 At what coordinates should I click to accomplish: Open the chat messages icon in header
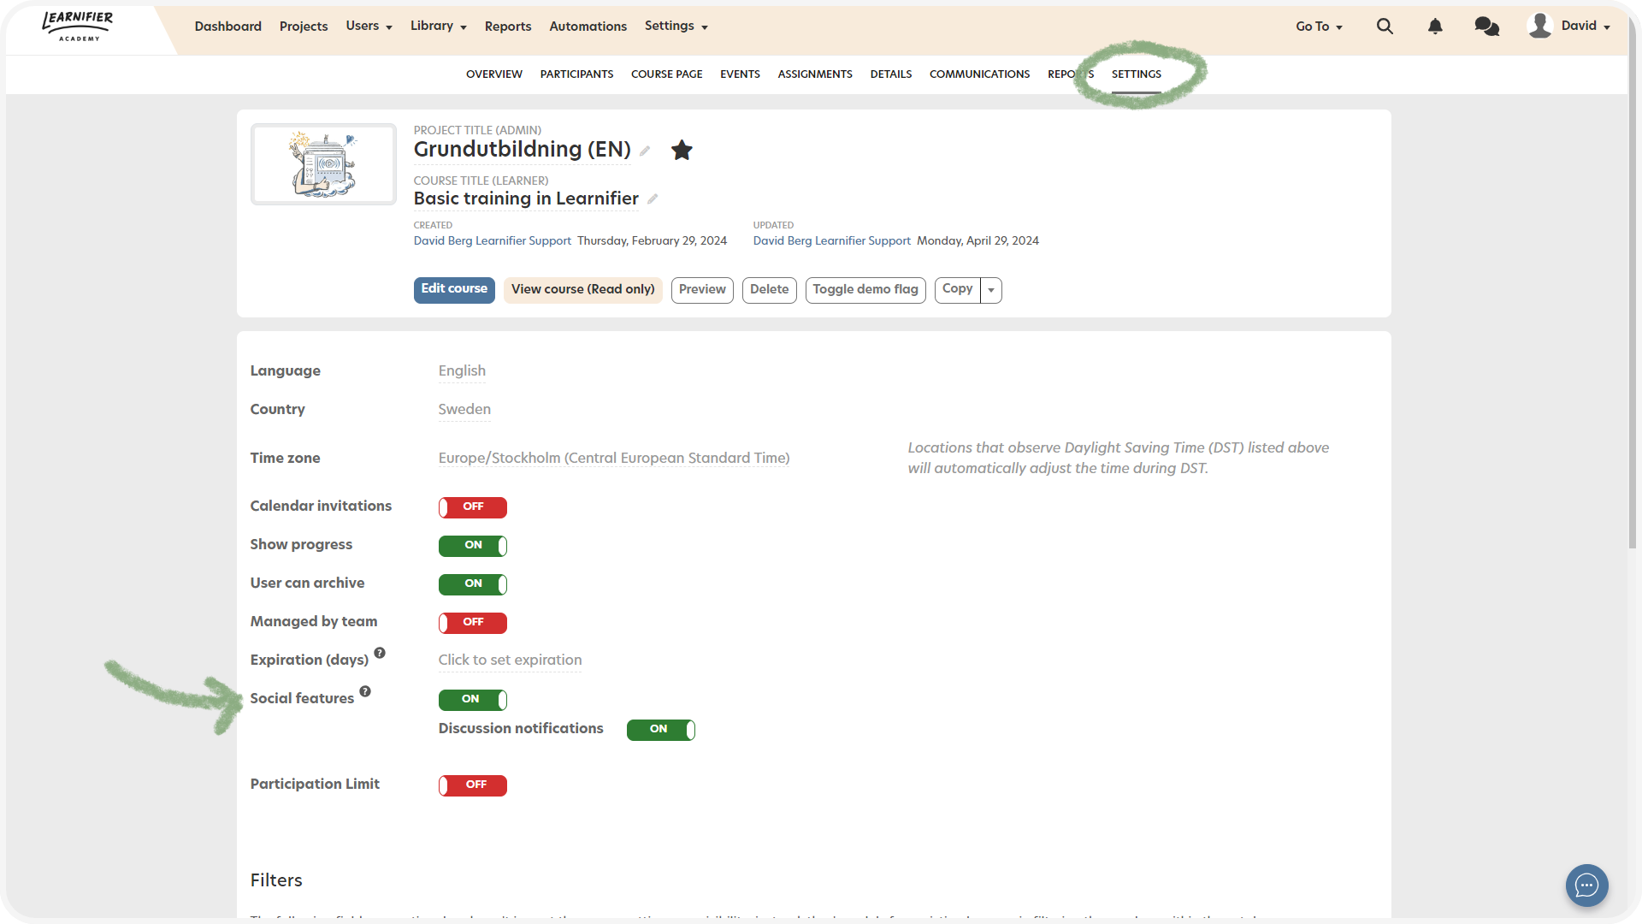pos(1487,27)
